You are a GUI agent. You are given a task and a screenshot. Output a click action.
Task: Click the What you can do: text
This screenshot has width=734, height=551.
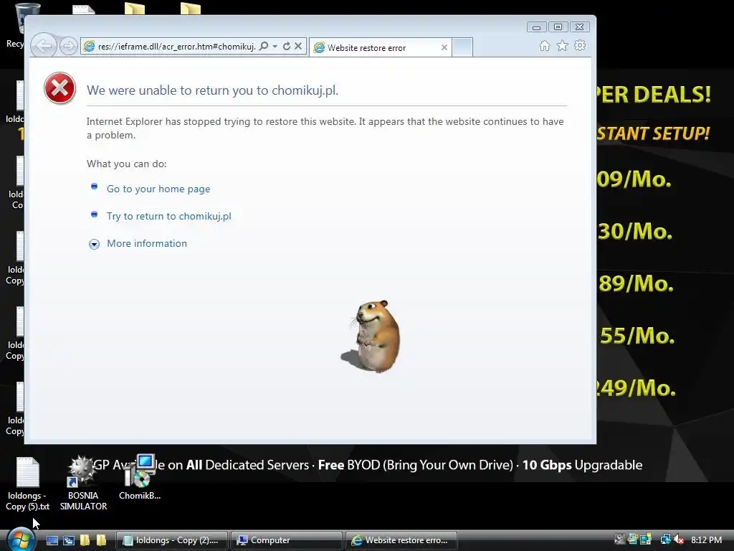126,164
